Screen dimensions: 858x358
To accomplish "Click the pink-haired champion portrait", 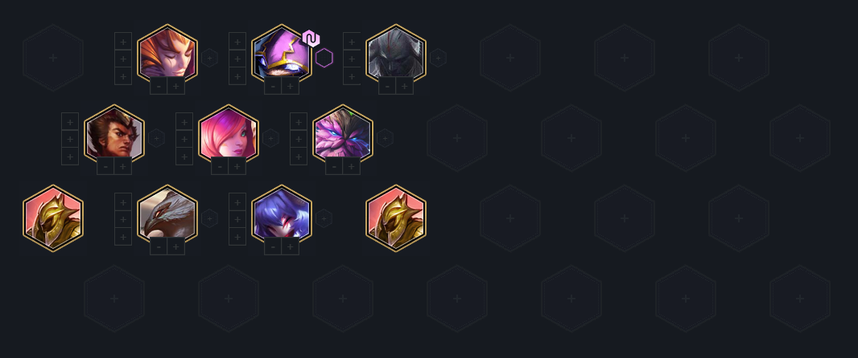I will coord(228,135).
